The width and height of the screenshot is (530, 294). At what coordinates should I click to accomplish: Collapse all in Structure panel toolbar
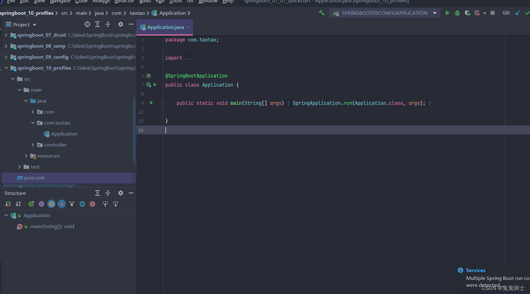pyautogui.click(x=108, y=193)
